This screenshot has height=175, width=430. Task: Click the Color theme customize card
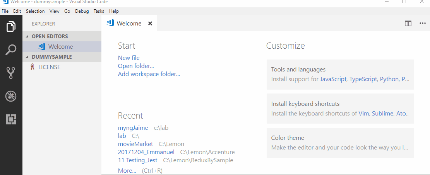point(340,143)
